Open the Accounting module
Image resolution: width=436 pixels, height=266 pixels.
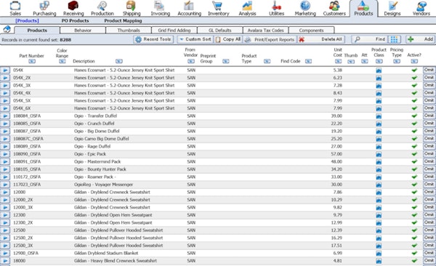(x=189, y=8)
